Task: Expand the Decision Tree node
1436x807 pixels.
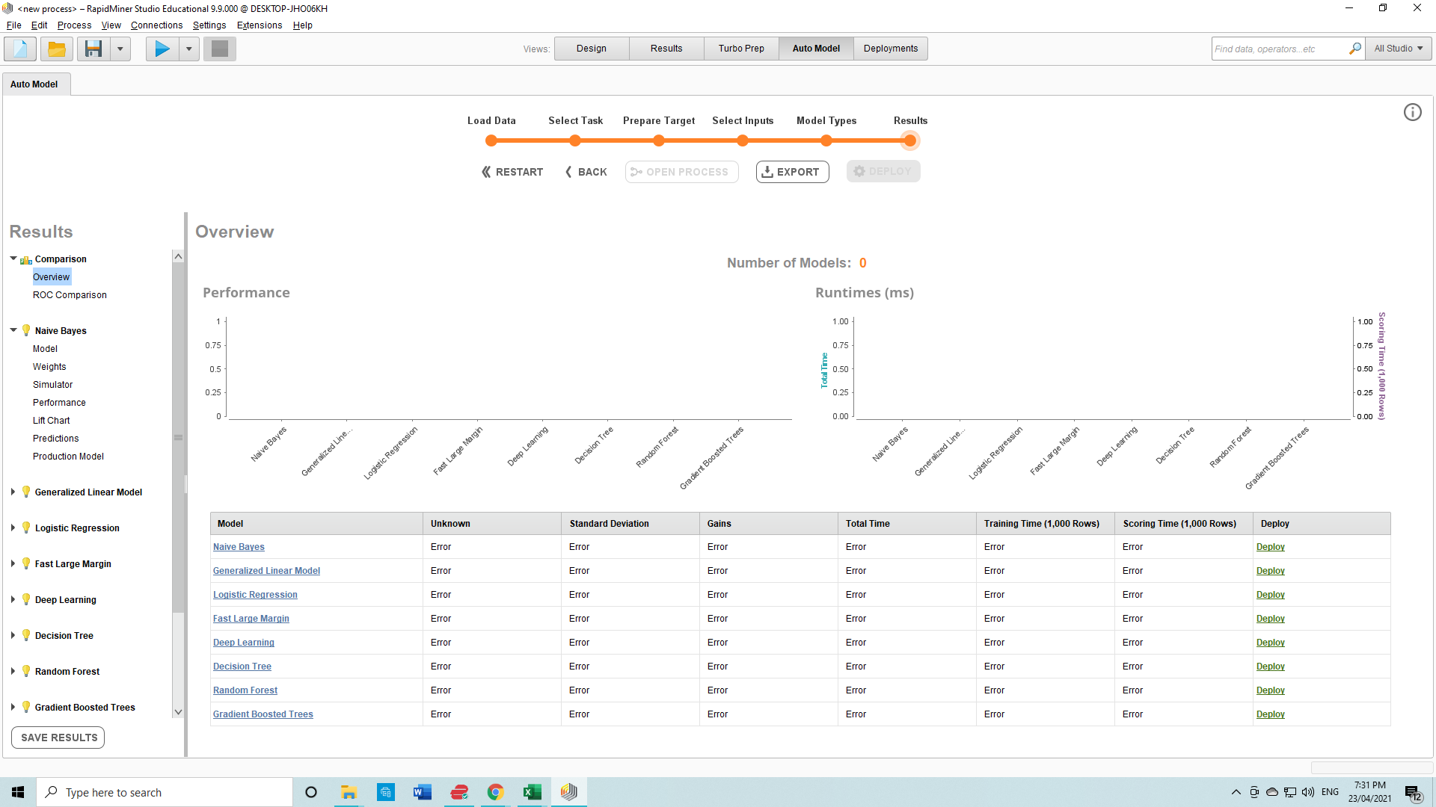Action: tap(13, 635)
